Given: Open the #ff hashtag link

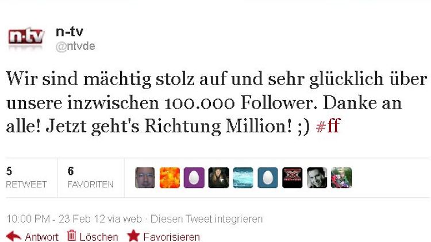Looking at the screenshot, I should tap(328, 126).
